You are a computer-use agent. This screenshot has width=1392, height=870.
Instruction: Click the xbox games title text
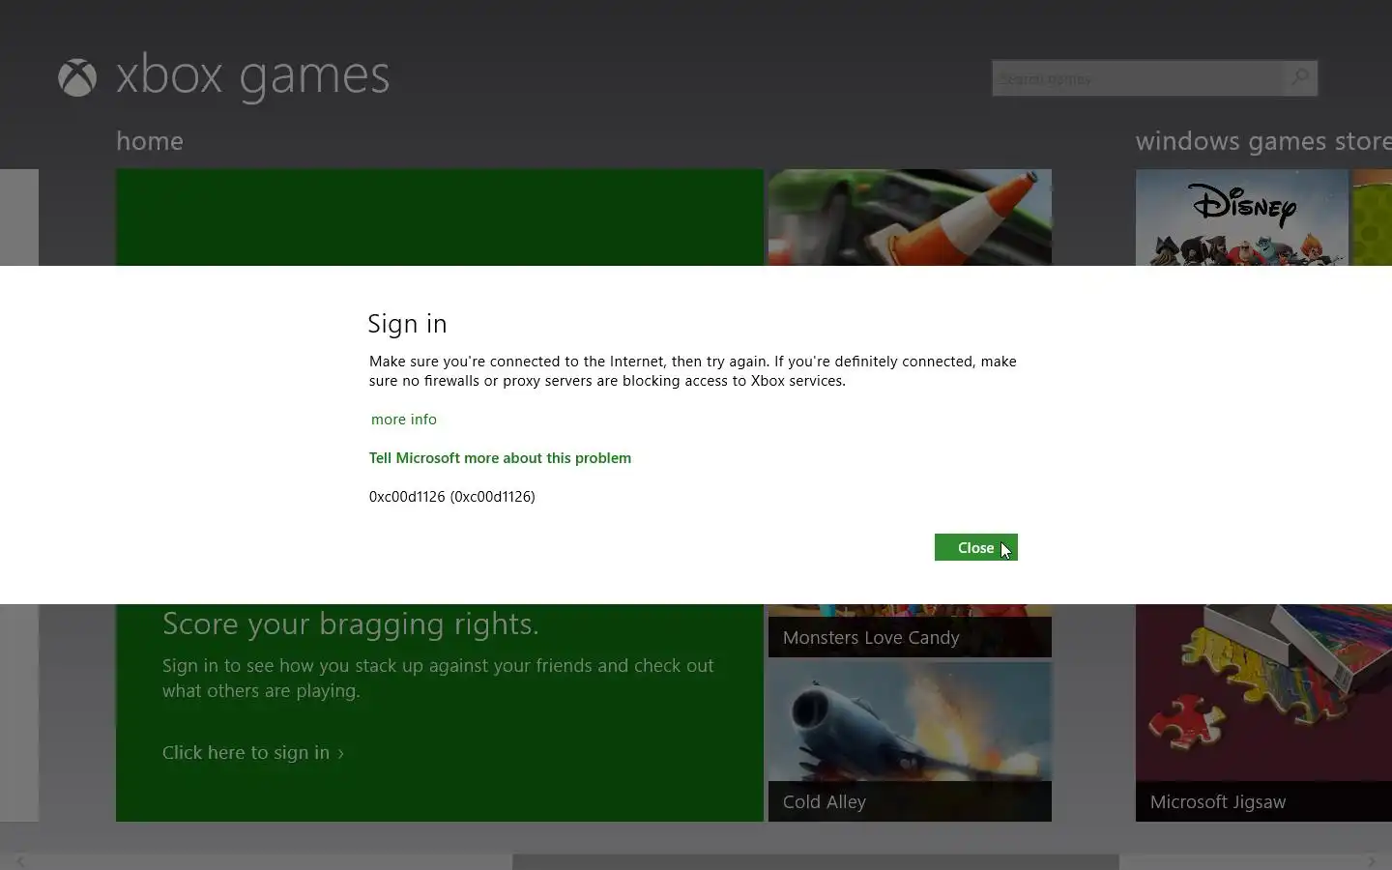pyautogui.click(x=253, y=76)
